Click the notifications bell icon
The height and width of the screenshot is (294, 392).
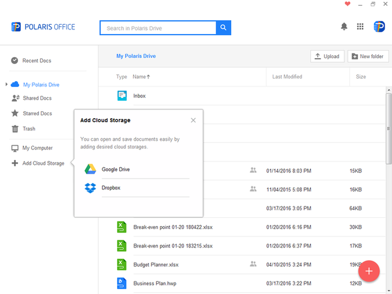pos(344,27)
